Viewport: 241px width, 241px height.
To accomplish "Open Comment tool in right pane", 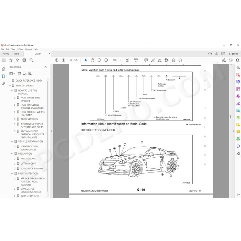I will (x=238, y=132).
